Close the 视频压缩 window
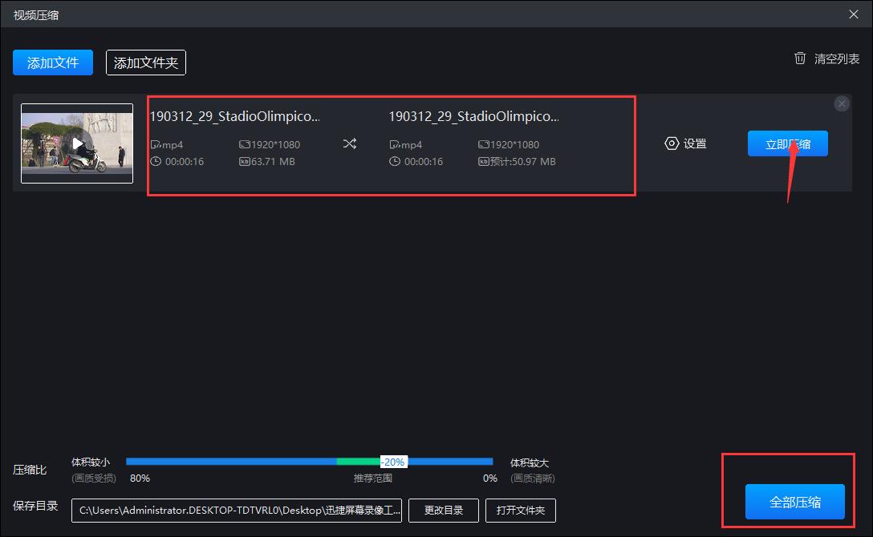The width and height of the screenshot is (873, 537). [854, 14]
